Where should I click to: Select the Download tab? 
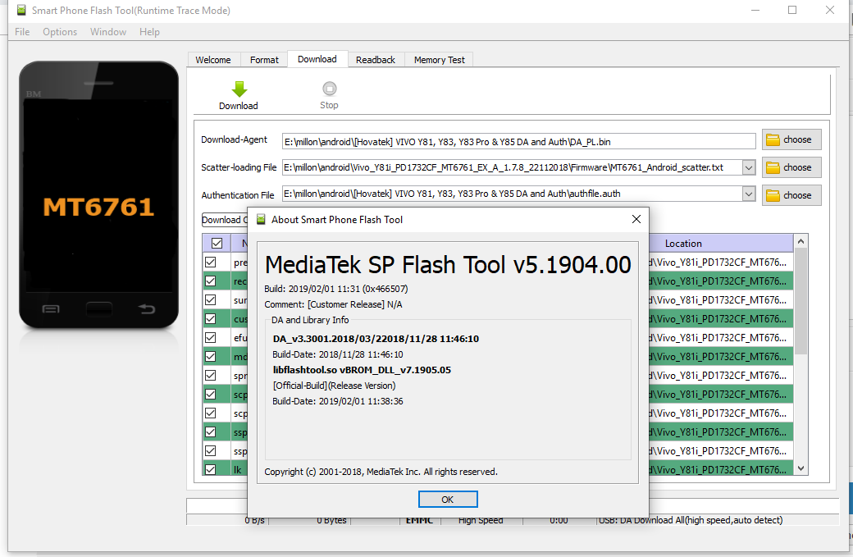coord(317,59)
